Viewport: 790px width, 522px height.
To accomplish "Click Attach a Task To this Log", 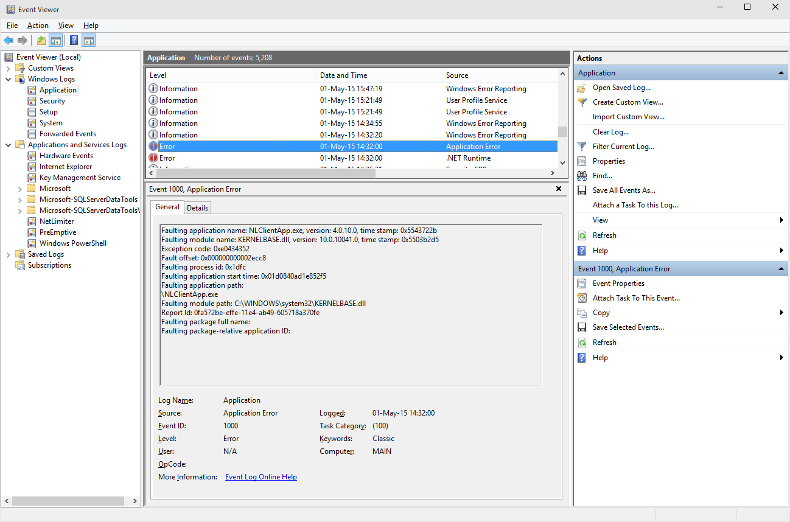I will (635, 205).
